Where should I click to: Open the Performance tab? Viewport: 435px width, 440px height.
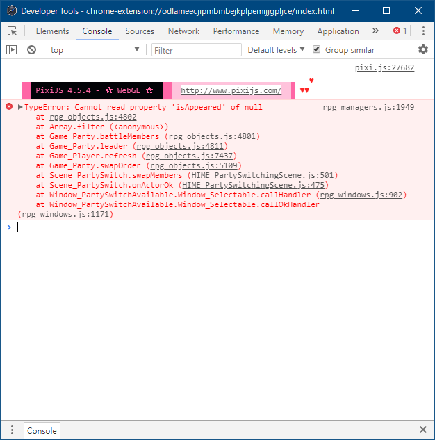click(236, 31)
